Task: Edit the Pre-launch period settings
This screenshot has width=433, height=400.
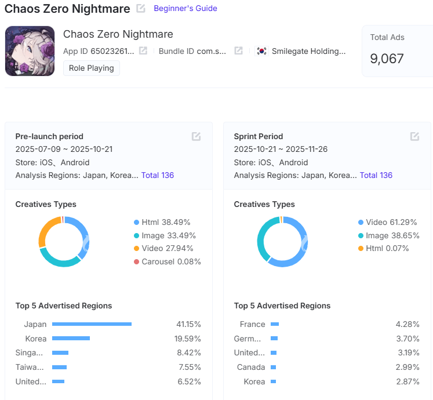Action: click(197, 136)
